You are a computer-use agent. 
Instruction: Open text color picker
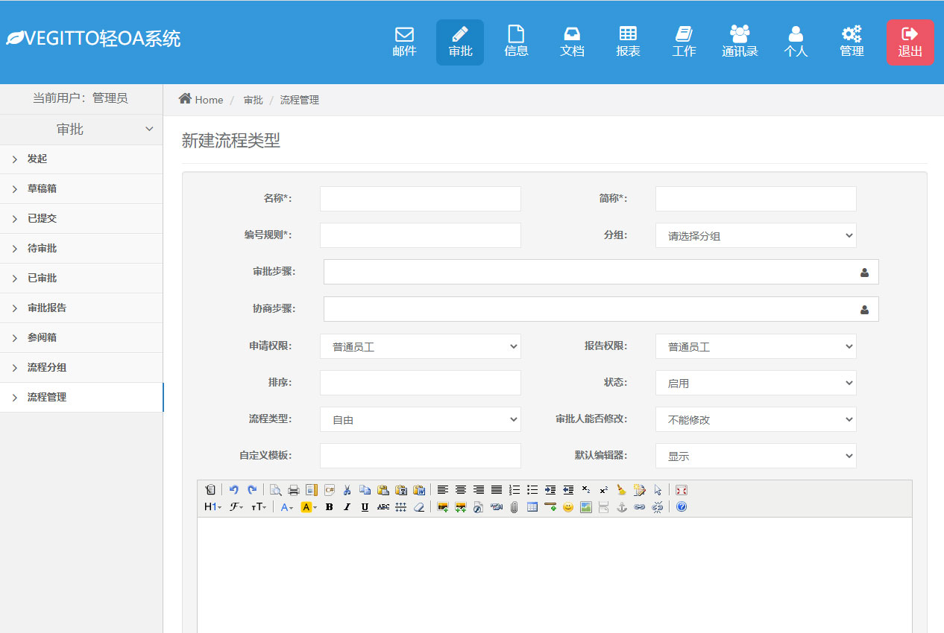287,507
